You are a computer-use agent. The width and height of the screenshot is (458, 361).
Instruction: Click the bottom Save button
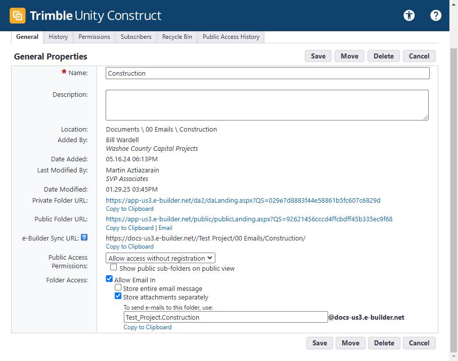pos(319,343)
